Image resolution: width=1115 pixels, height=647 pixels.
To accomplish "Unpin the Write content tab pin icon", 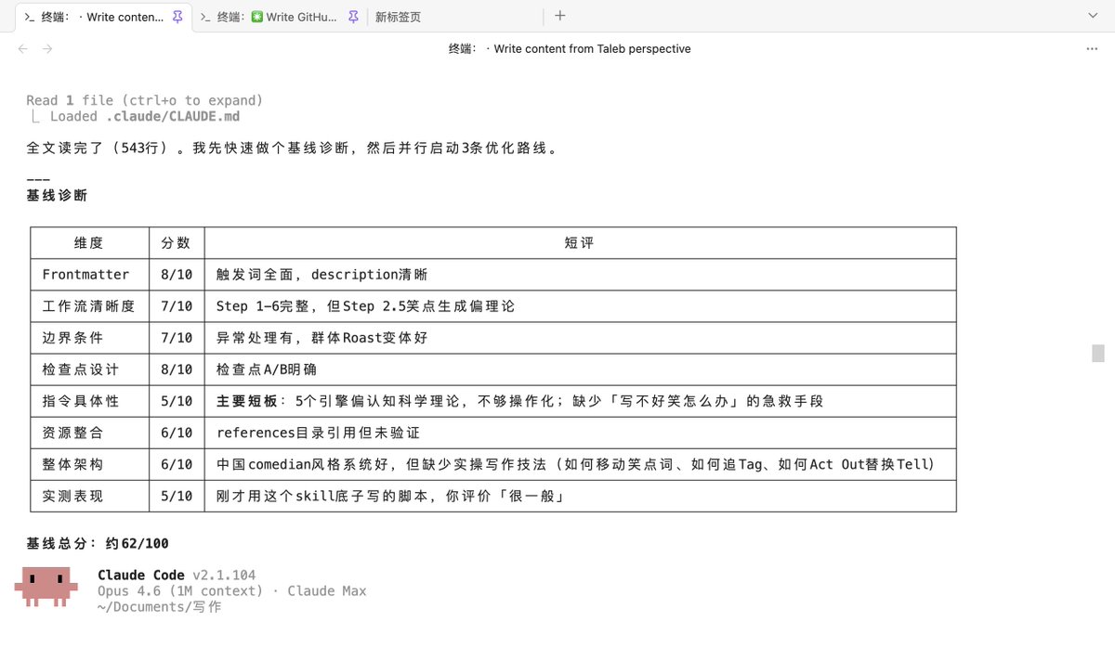I will click(177, 17).
